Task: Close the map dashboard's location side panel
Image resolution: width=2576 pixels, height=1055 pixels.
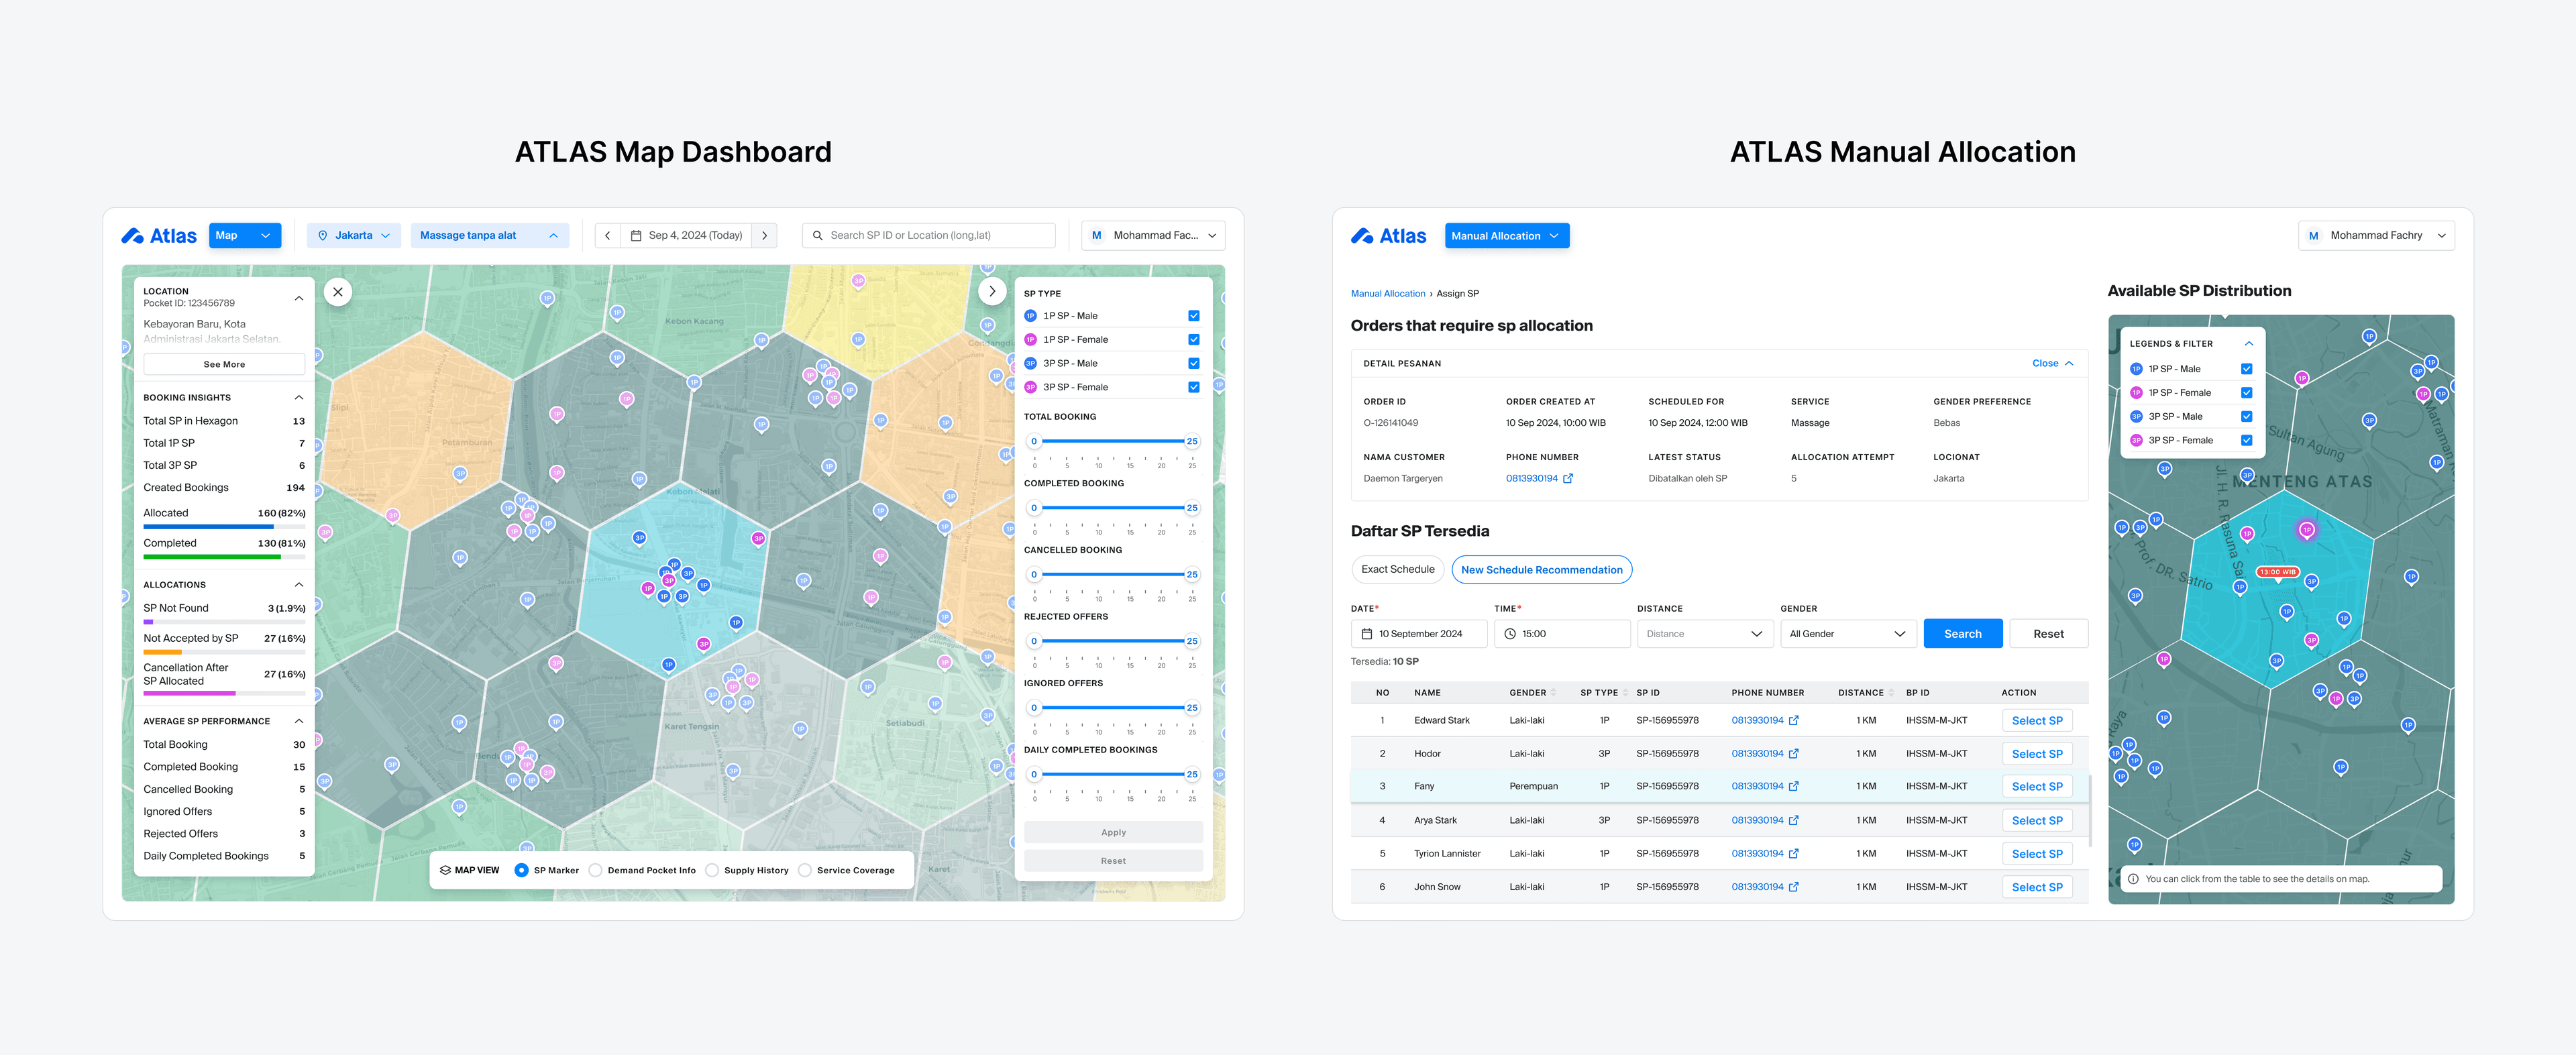Action: (x=338, y=292)
